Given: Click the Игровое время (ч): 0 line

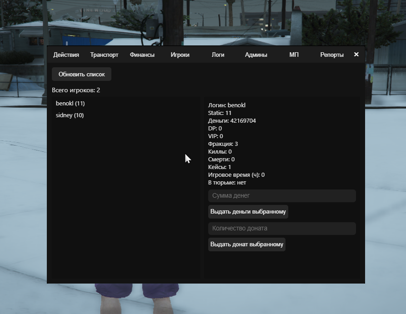Looking at the screenshot, I should coord(236,175).
